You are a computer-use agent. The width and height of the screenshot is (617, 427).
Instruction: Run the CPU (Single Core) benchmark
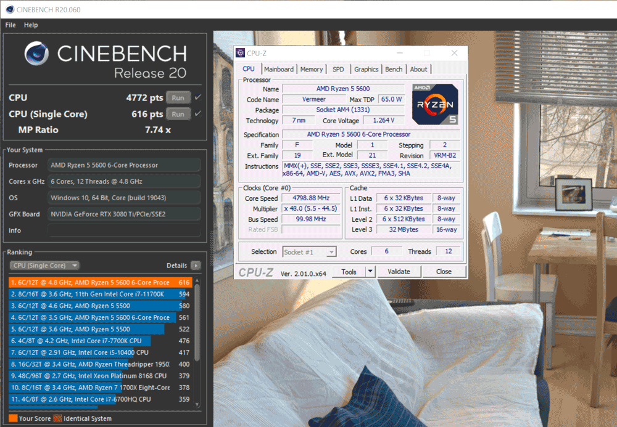click(x=178, y=114)
